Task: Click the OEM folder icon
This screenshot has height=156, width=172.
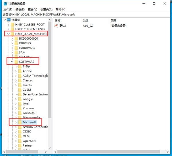Action: click(x=20, y=136)
